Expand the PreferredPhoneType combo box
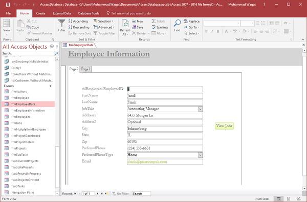The image size is (307, 202). click(200, 155)
